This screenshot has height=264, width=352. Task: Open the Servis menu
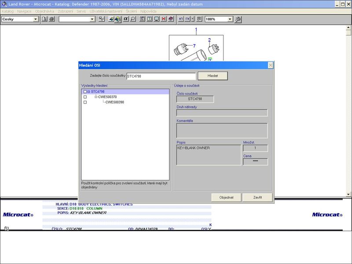81,11
